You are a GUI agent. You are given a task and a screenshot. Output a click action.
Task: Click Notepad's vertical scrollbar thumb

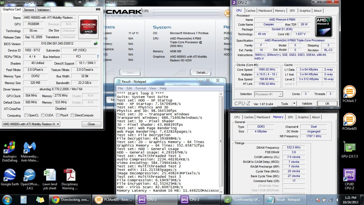tap(221, 141)
